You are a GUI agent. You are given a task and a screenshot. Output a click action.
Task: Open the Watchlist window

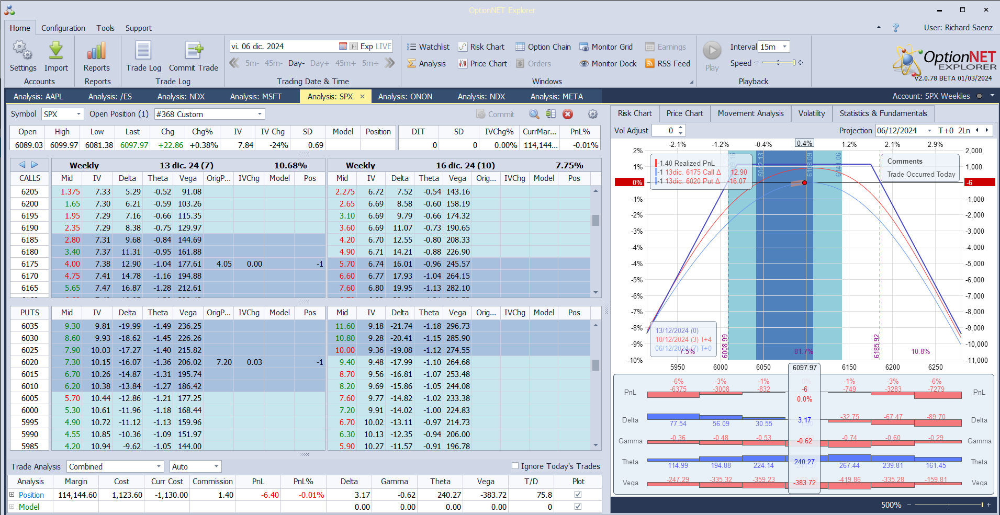(x=428, y=47)
